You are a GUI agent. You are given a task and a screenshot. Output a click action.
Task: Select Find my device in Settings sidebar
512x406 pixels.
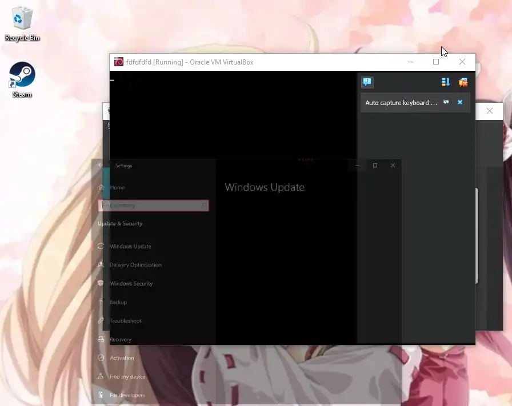coord(127,377)
